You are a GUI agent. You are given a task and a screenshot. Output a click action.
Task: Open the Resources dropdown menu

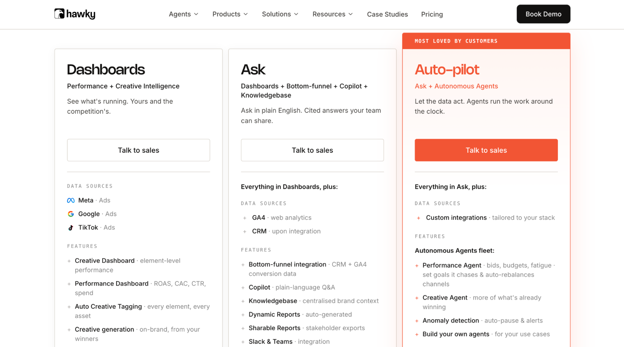(332, 14)
